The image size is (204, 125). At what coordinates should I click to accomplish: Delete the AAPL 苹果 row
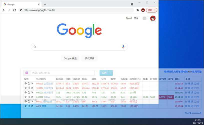(x=32, y=106)
